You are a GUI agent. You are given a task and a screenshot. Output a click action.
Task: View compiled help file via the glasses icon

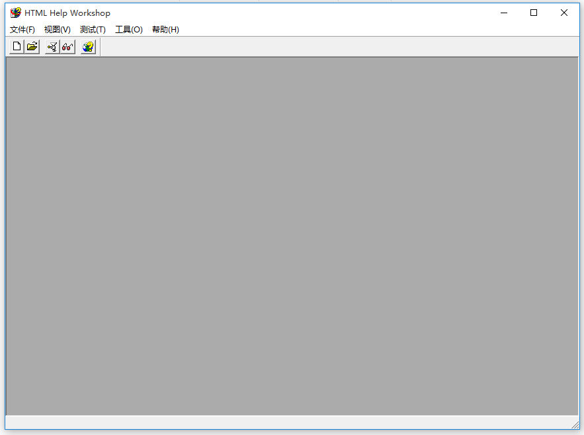click(67, 46)
